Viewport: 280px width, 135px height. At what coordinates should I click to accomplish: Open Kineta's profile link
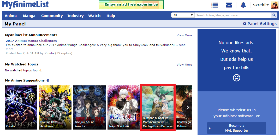pos(49,53)
